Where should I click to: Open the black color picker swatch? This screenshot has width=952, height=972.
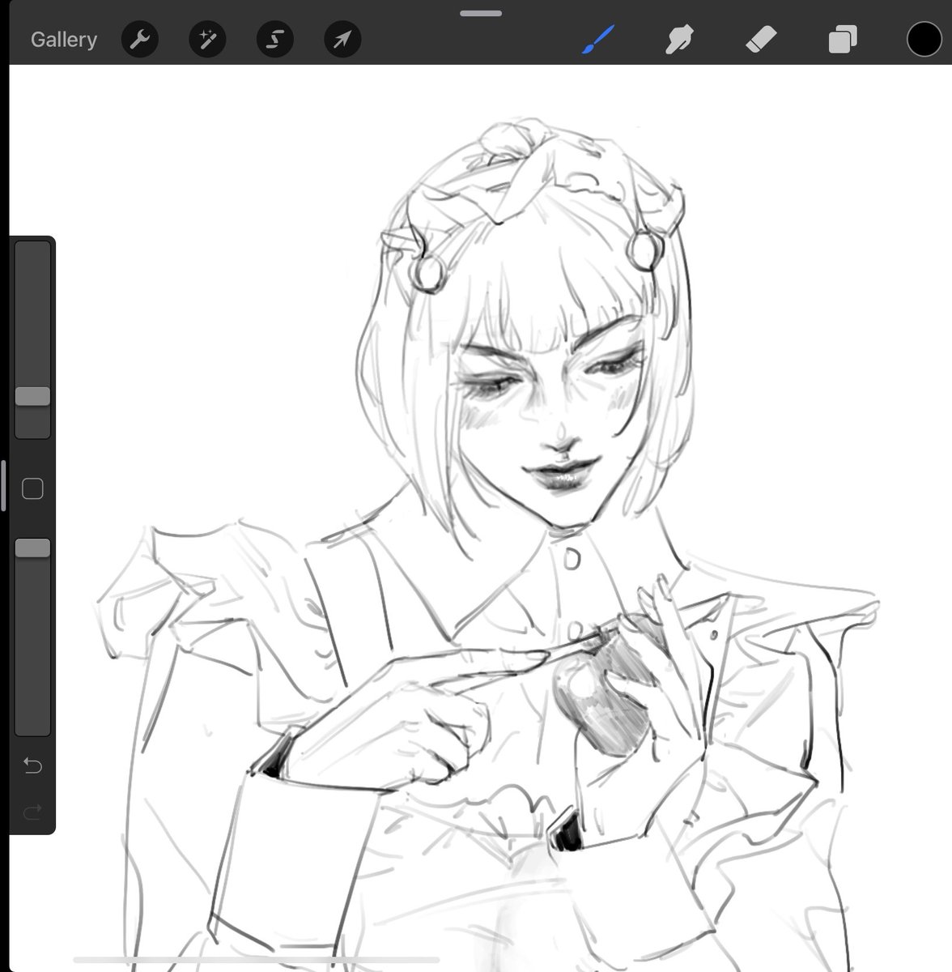point(924,39)
